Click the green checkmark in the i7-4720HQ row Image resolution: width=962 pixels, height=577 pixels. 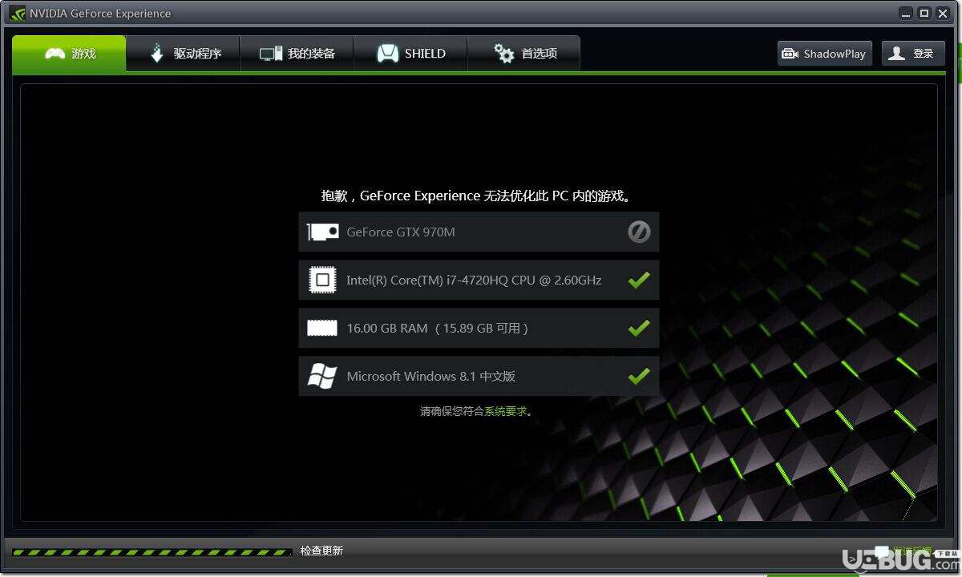coord(639,280)
